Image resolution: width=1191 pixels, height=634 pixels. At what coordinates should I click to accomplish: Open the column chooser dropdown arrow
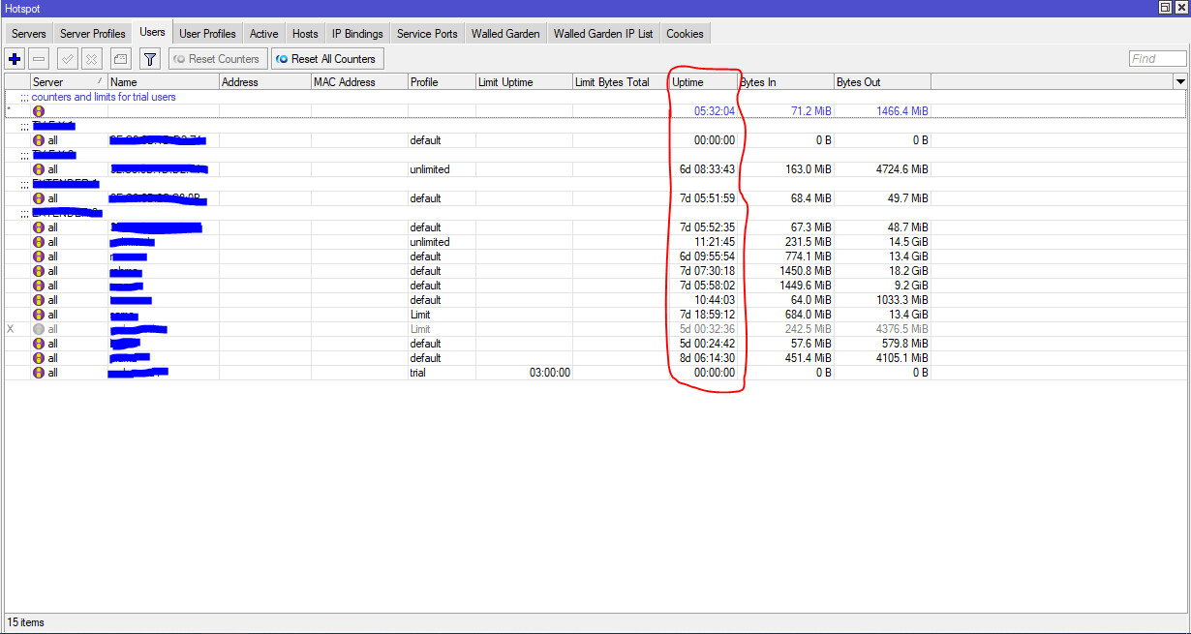[x=1179, y=82]
